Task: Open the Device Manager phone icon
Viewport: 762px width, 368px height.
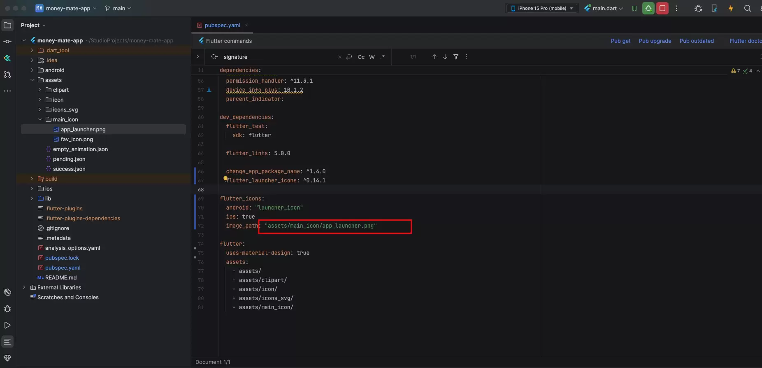Action: pos(714,8)
